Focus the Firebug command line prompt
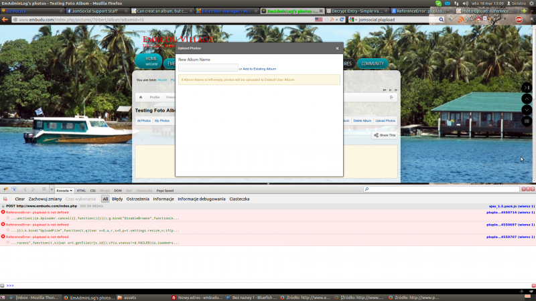This screenshot has height=301, width=536. point(267,286)
